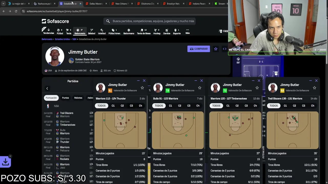Switch to the Brooklyn Nets browser tab

[173, 4]
